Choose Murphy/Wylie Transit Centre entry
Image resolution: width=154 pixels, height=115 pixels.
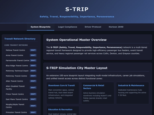[21, 106]
